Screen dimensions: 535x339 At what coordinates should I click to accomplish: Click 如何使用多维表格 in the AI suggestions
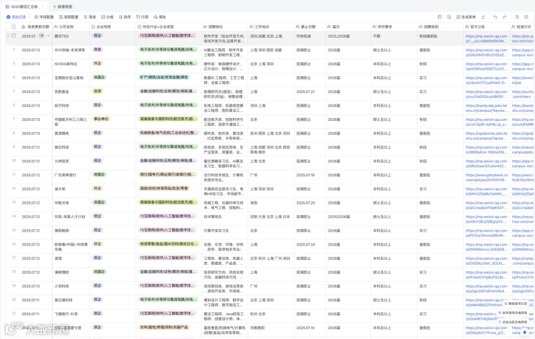[x=513, y=312]
